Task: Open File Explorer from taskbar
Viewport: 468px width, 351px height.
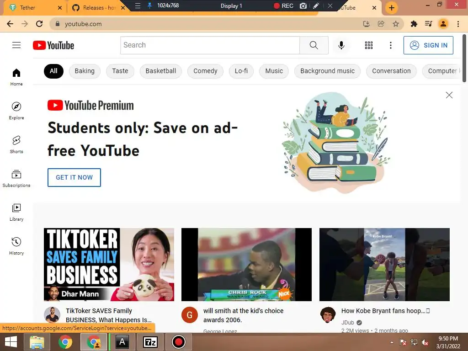Action: (x=37, y=342)
